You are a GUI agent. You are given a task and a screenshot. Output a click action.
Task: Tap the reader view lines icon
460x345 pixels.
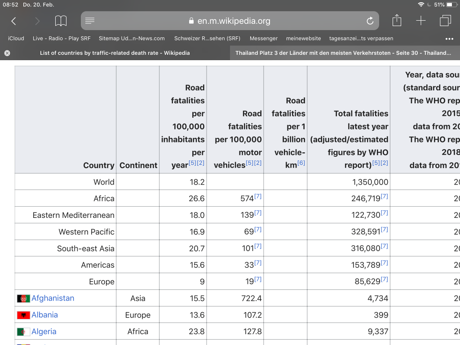pyautogui.click(x=90, y=21)
